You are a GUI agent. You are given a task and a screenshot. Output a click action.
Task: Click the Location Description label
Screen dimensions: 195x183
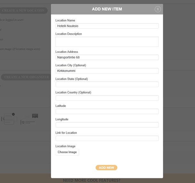click(69, 34)
